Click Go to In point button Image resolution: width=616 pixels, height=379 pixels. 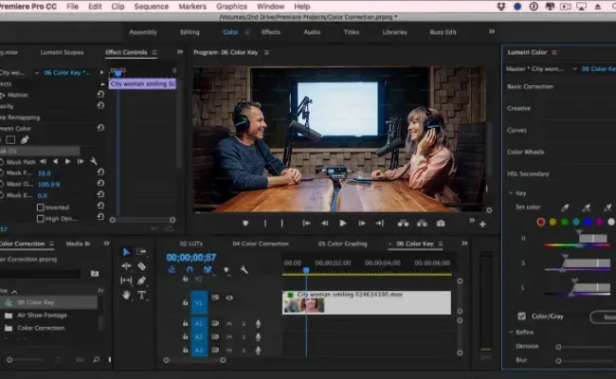coord(306,223)
